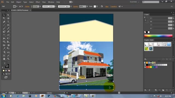The width and height of the screenshot is (175, 98).
Task: Click Default Fill and Stroke icon
Action: click(3, 67)
